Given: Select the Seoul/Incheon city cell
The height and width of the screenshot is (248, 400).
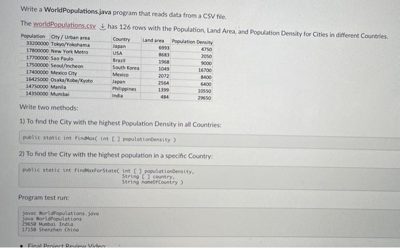Looking at the screenshot, I should pos(67,66).
